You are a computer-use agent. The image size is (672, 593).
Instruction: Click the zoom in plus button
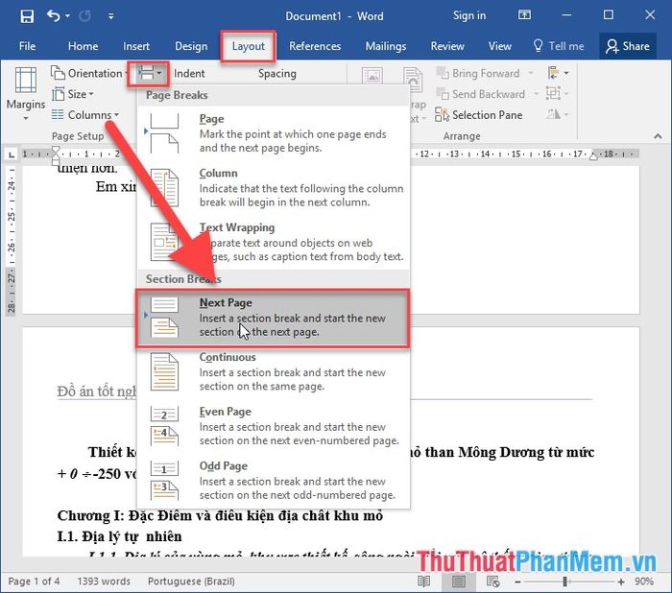pyautogui.click(x=621, y=581)
